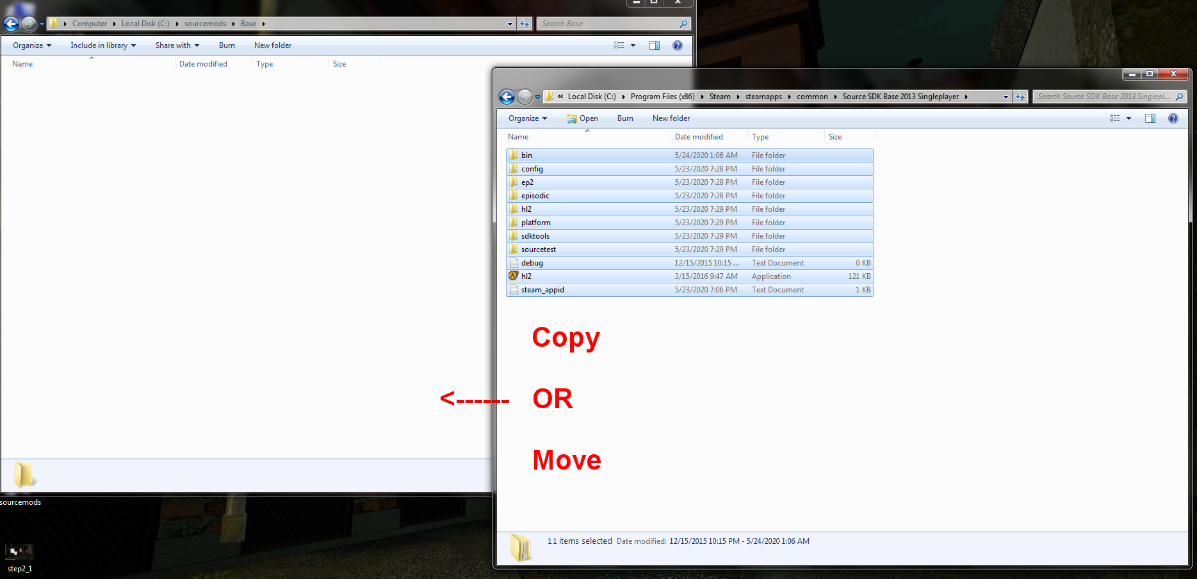Click New folder in Base window
The image size is (1197, 579).
[x=273, y=45]
